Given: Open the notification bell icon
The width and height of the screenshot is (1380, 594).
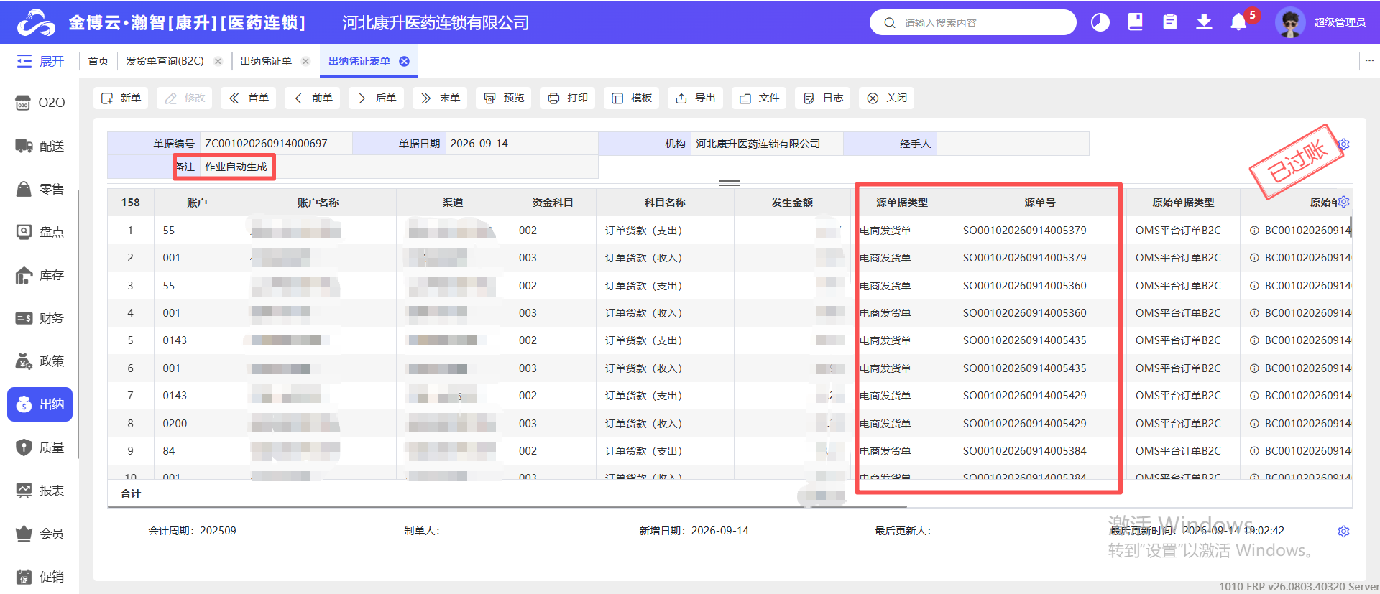Looking at the screenshot, I should coord(1238,22).
